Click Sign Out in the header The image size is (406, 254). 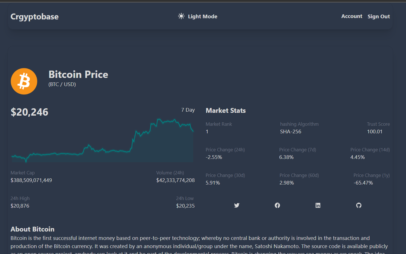coord(379,16)
